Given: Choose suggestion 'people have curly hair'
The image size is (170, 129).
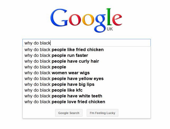Looking at the screenshot, I should coord(86,61).
